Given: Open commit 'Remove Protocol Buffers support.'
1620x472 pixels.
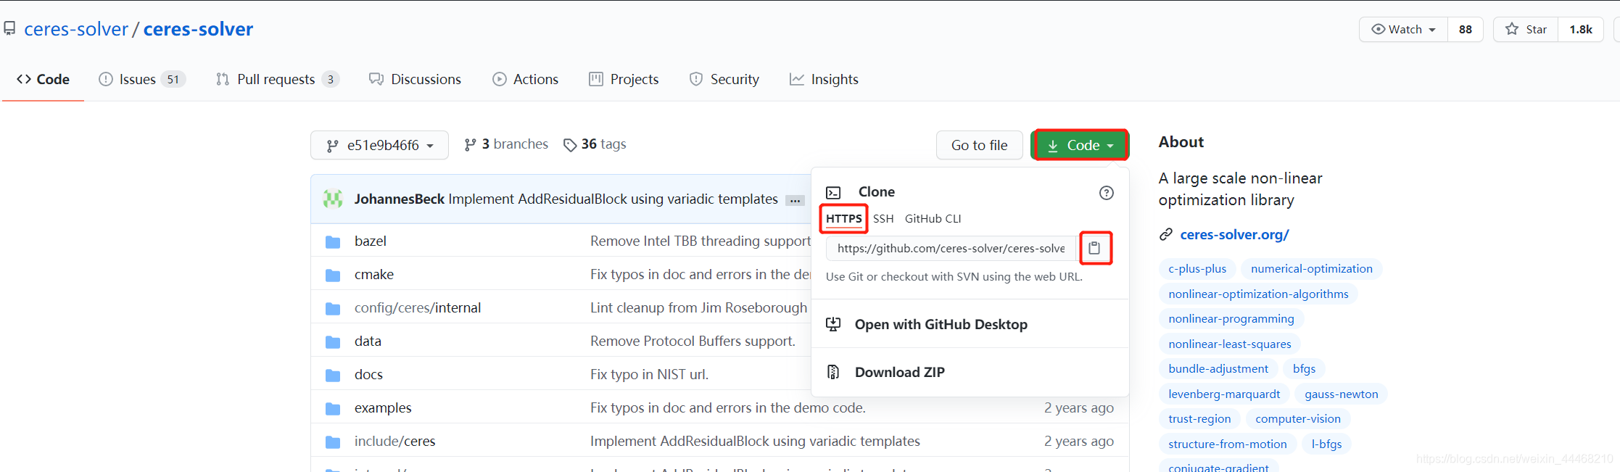Looking at the screenshot, I should [x=693, y=341].
